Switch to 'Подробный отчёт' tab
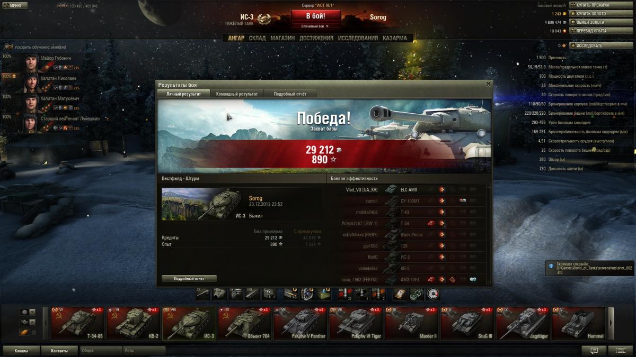This screenshot has width=636, height=357. [290, 94]
